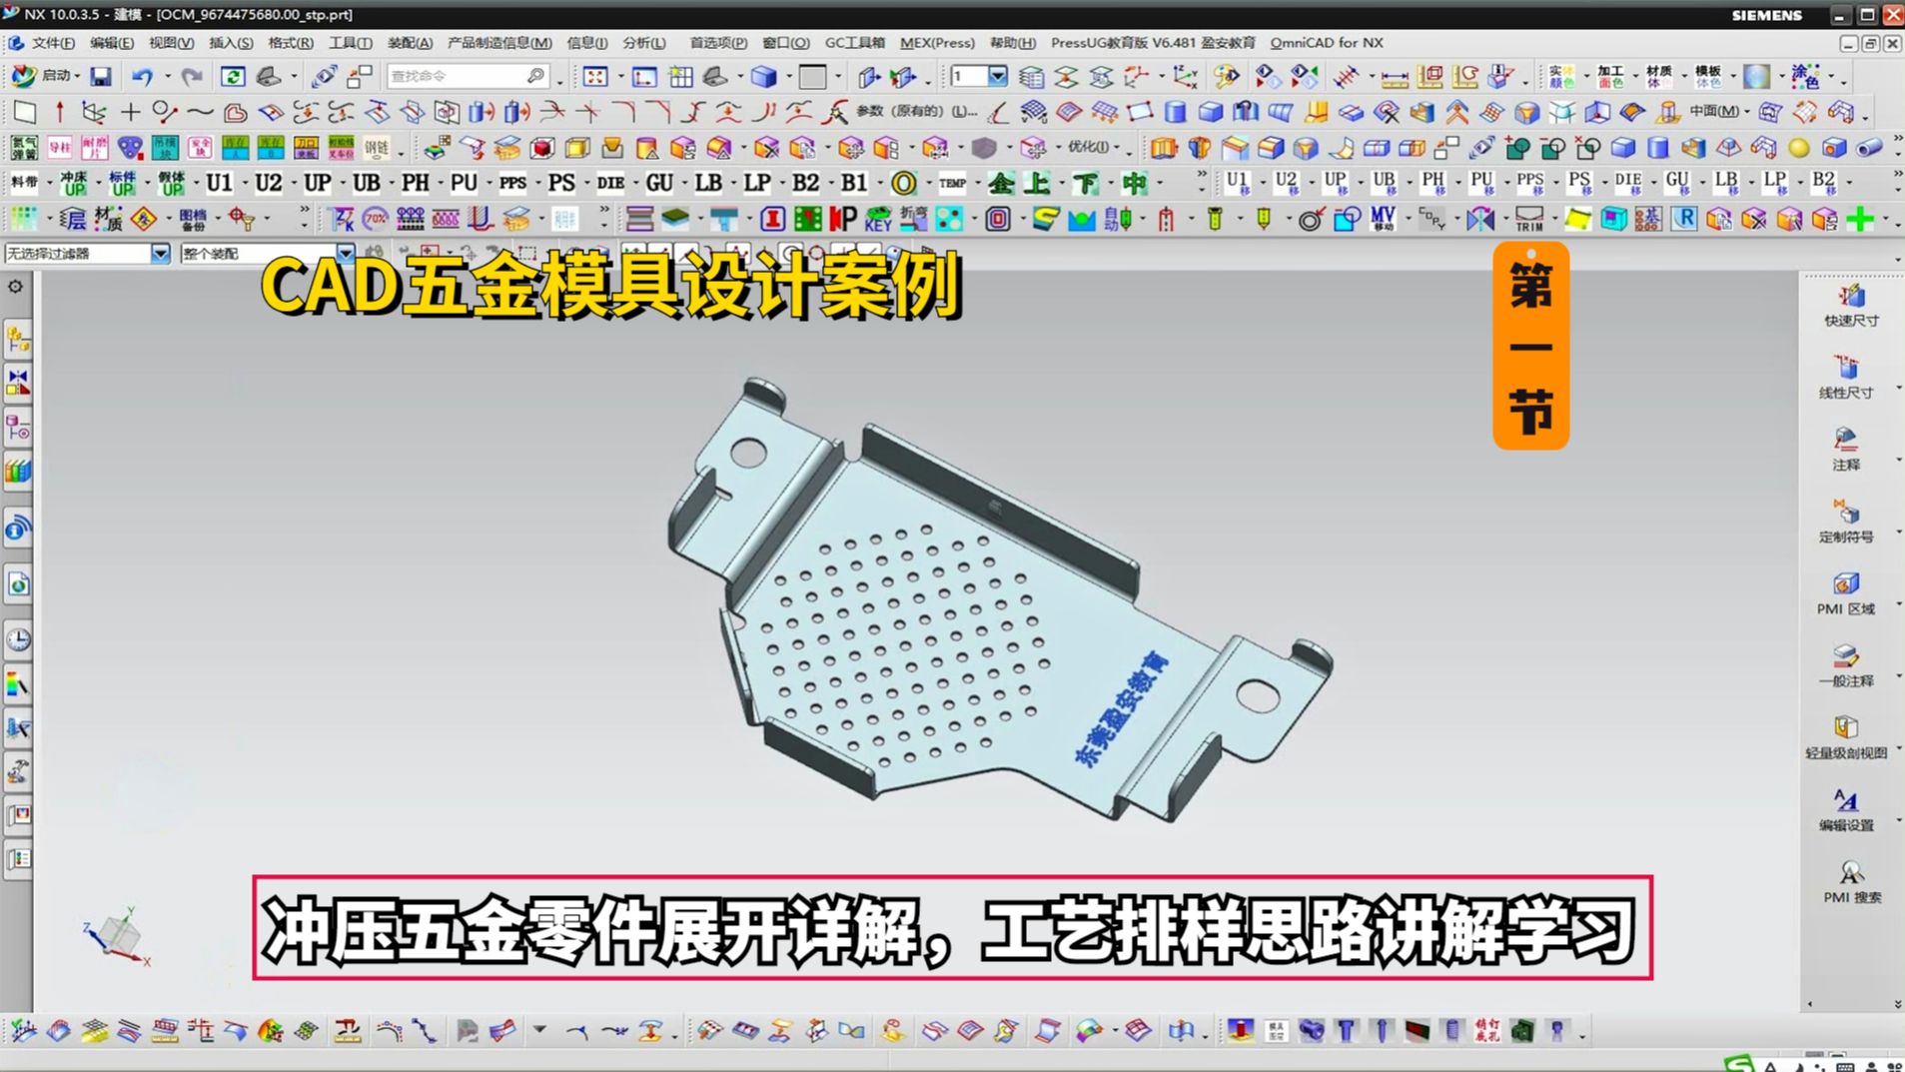Click the green 中 icon
This screenshot has width=1905, height=1072.
click(1135, 183)
